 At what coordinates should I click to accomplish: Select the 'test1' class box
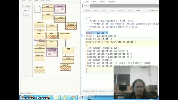click(39, 36)
